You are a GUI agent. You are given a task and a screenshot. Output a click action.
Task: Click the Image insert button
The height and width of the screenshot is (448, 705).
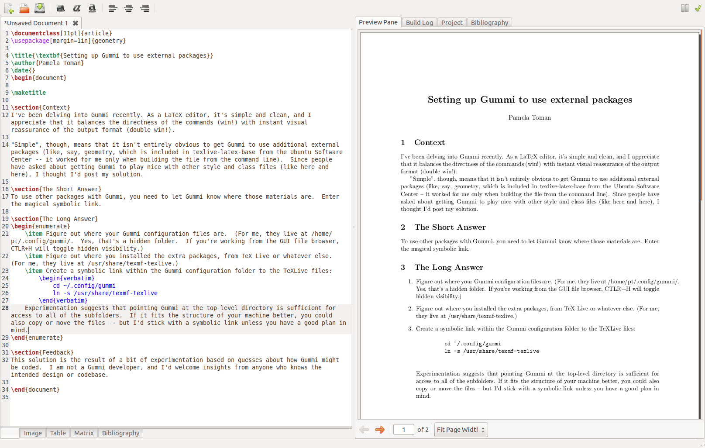(x=33, y=433)
